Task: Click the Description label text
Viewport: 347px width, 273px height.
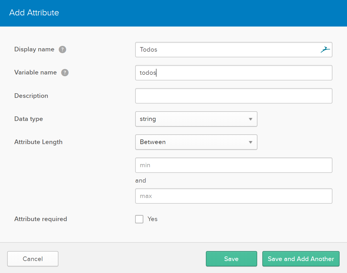Action: click(31, 96)
